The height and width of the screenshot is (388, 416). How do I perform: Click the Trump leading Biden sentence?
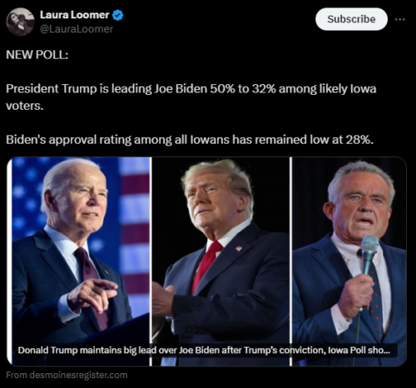click(191, 97)
